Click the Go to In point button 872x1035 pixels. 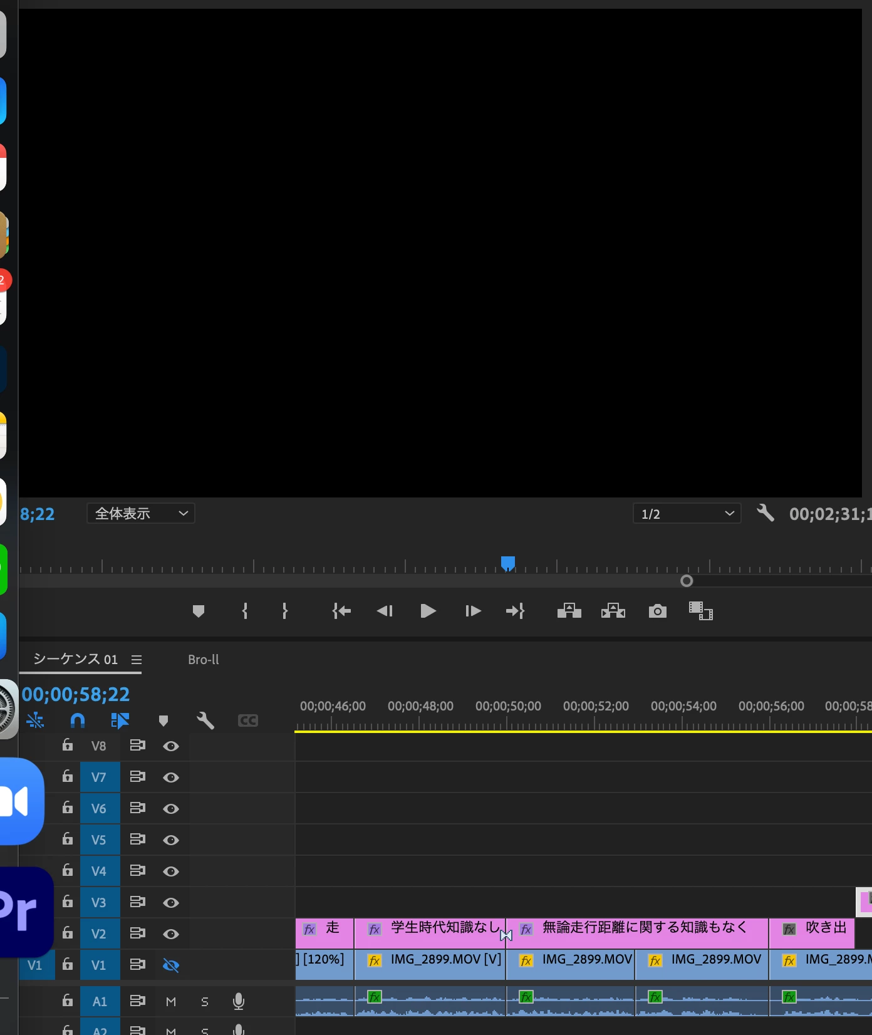341,611
